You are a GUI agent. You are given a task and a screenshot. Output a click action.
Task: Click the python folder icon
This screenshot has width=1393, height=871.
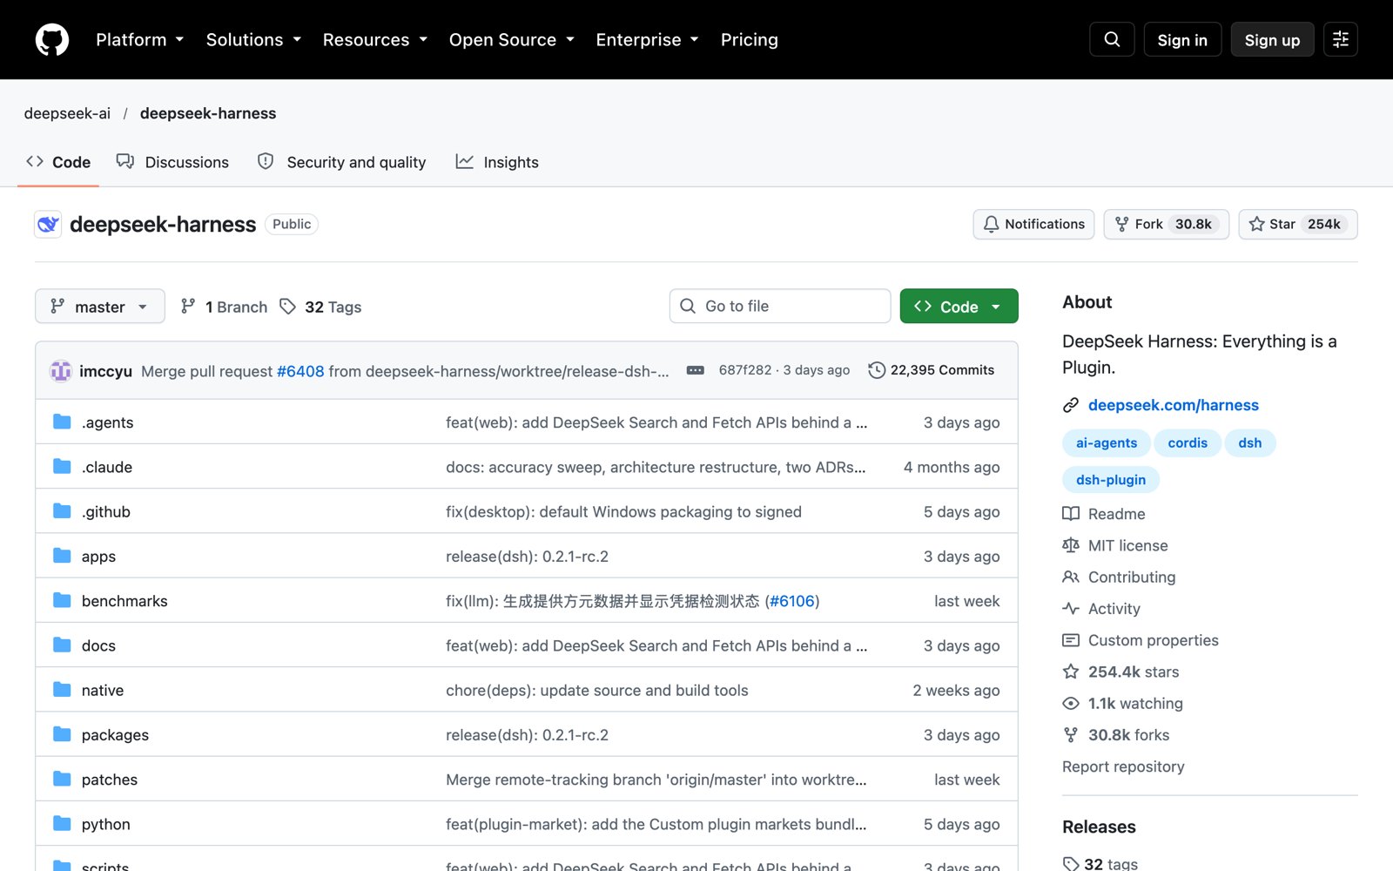[x=62, y=824]
